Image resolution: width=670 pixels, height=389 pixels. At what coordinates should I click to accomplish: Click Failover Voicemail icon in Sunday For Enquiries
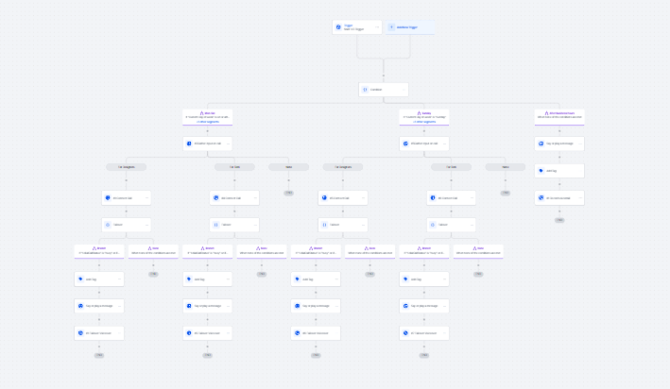point(298,333)
